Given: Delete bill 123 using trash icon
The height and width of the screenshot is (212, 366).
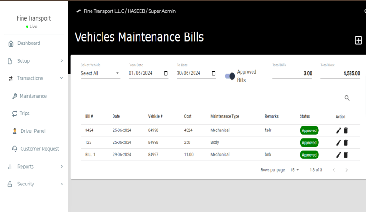Looking at the screenshot, I should (346, 142).
